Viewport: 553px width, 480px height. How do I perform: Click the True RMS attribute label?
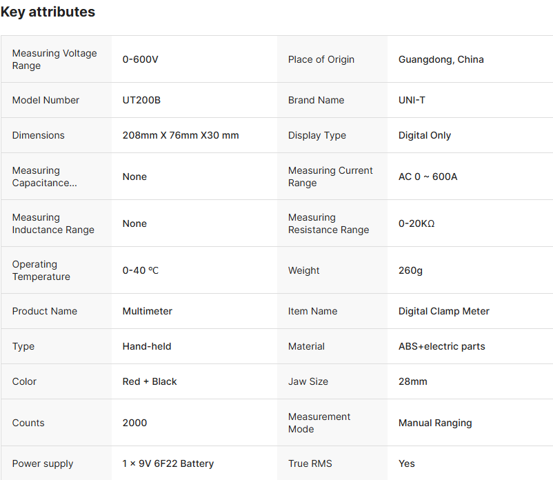[310, 463]
